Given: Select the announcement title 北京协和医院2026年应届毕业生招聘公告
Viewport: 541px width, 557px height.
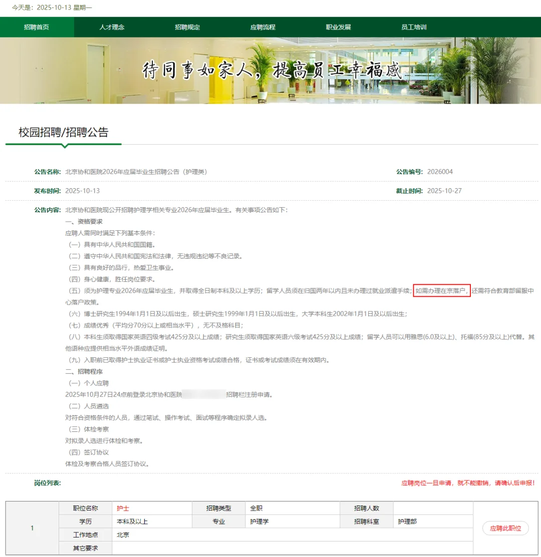Looking at the screenshot, I should coord(136,172).
